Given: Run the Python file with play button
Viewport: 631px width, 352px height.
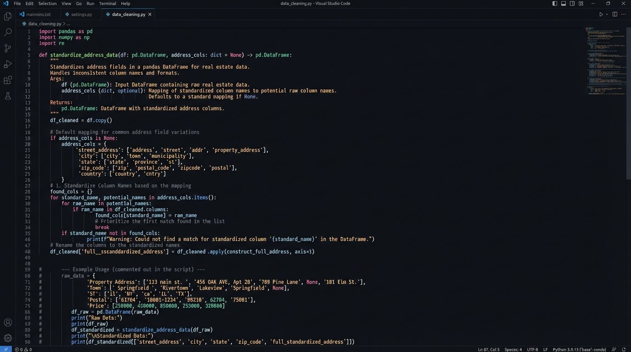Looking at the screenshot, I should tap(601, 14).
